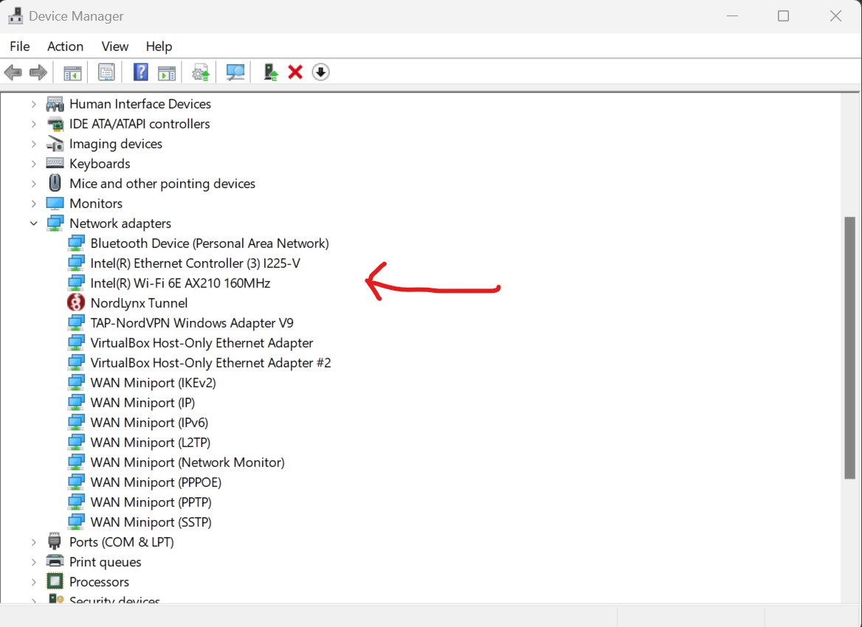Select WAN Miniport (IPv6)
862x627 pixels.
(x=150, y=422)
